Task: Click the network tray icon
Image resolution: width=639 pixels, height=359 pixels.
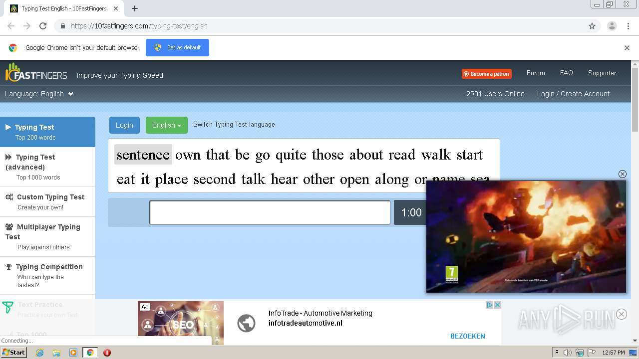Action: point(580,353)
